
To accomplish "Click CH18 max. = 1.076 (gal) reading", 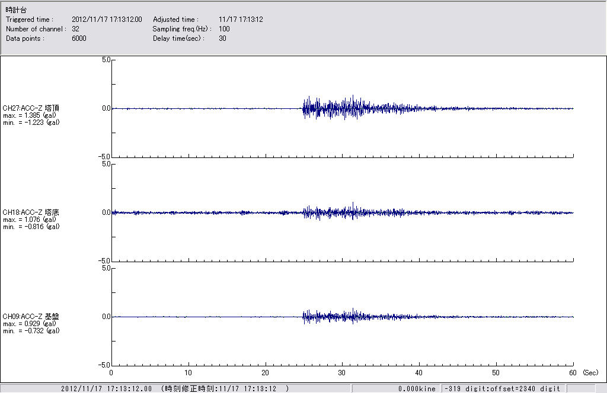I will 30,220.
